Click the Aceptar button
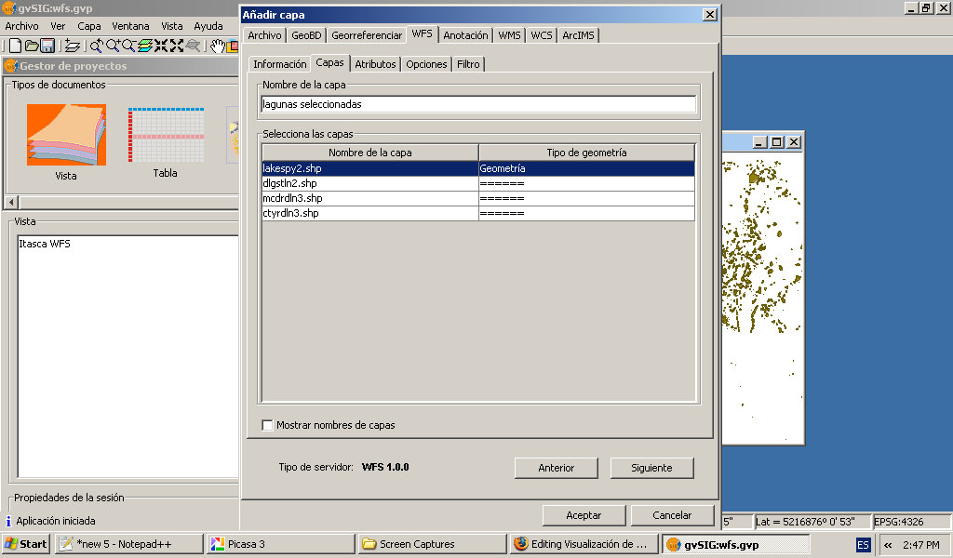The height and width of the screenshot is (558, 953). 584,515
